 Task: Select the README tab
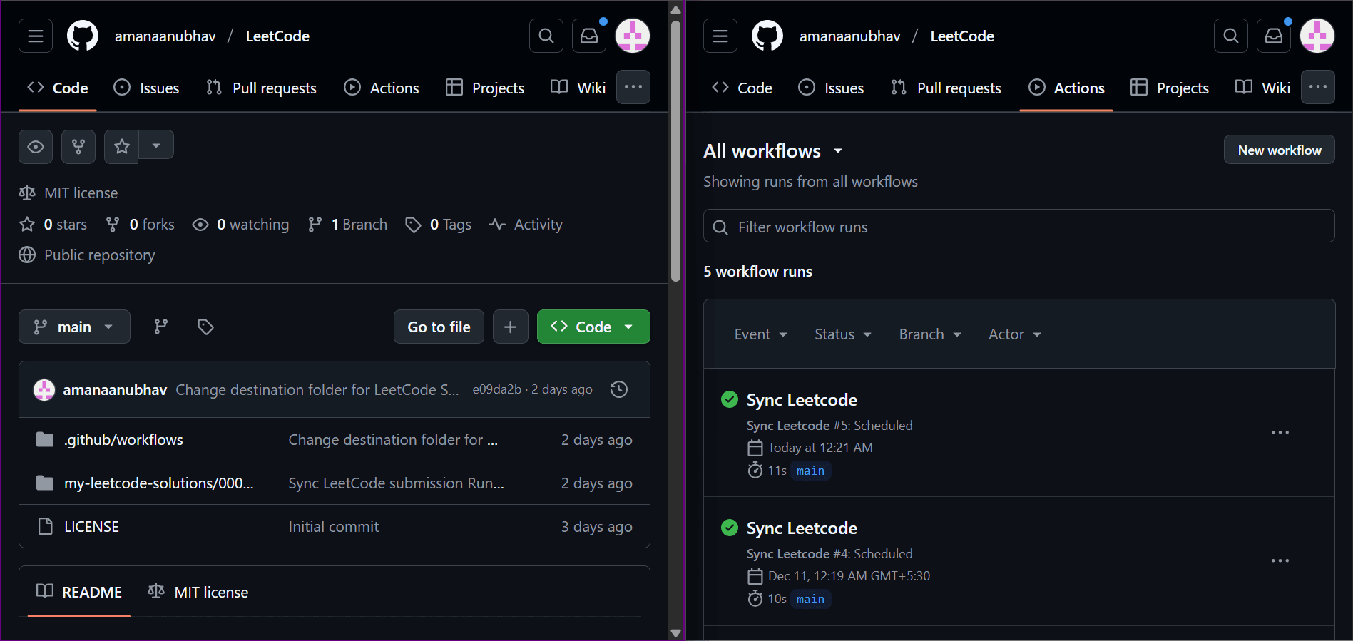[x=79, y=592]
